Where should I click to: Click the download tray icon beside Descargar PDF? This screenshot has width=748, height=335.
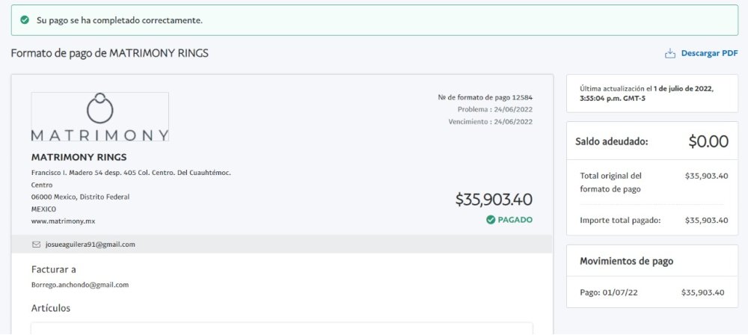(x=670, y=53)
